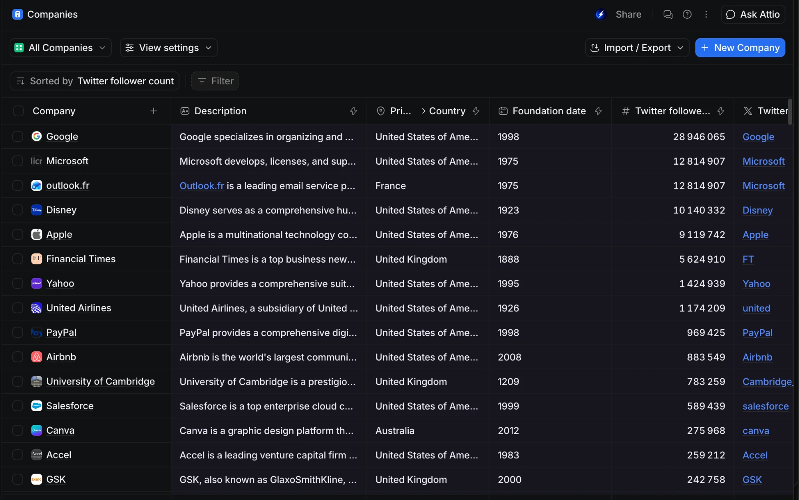Add a Filter
The image size is (799, 500).
(x=215, y=81)
